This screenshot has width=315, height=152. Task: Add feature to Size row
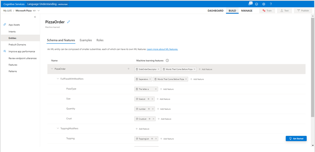[x=163, y=99]
